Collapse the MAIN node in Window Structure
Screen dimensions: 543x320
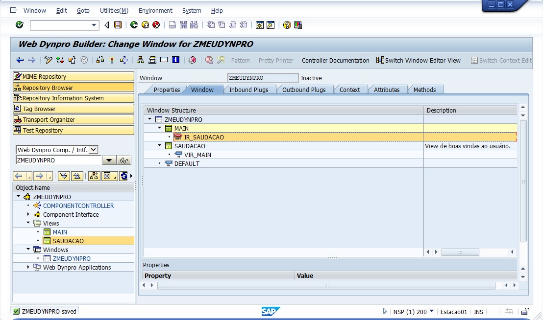159,128
